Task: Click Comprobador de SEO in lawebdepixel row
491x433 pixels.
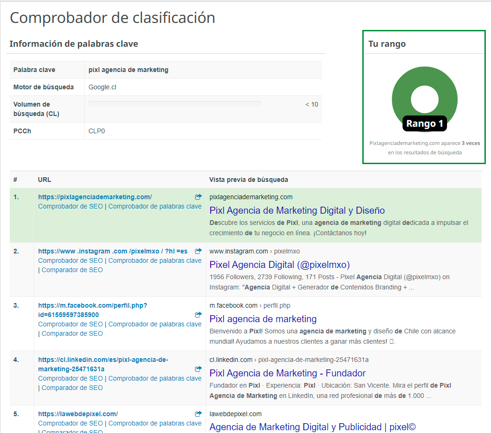Action: [x=71, y=423]
